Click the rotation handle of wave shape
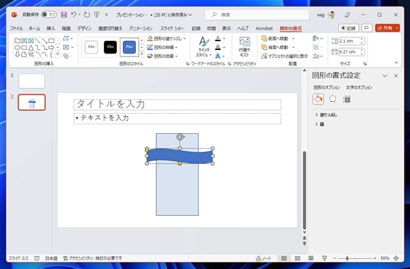410x269 pixels. pyautogui.click(x=180, y=136)
